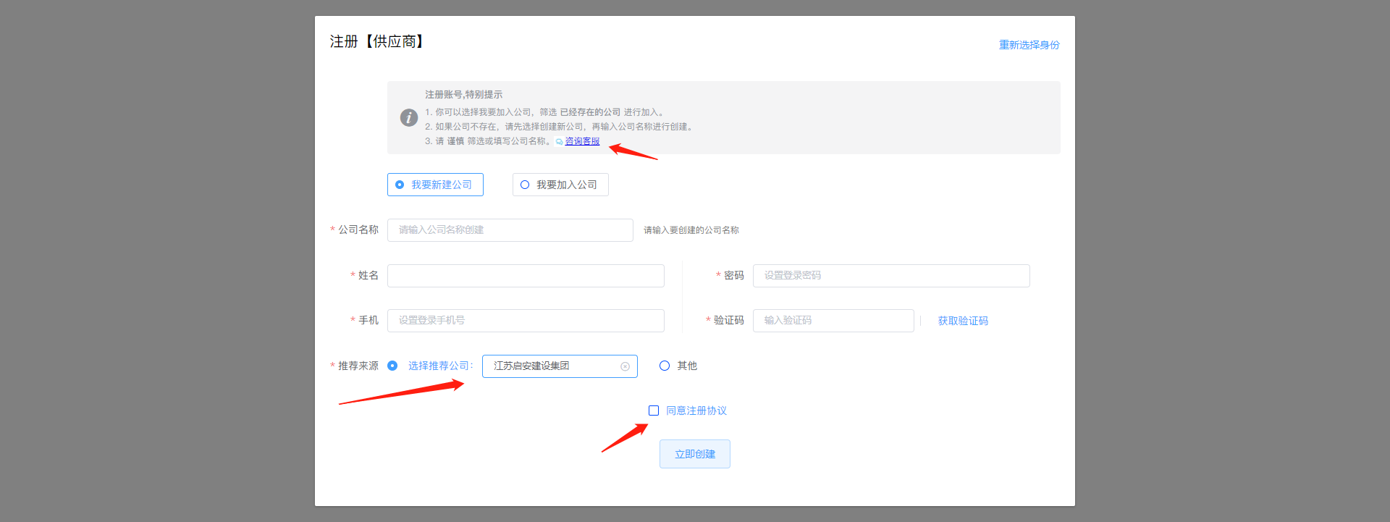Clear the selected 江苏启安建设集团 with X icon
Screen dimensions: 1390x522
click(625, 366)
